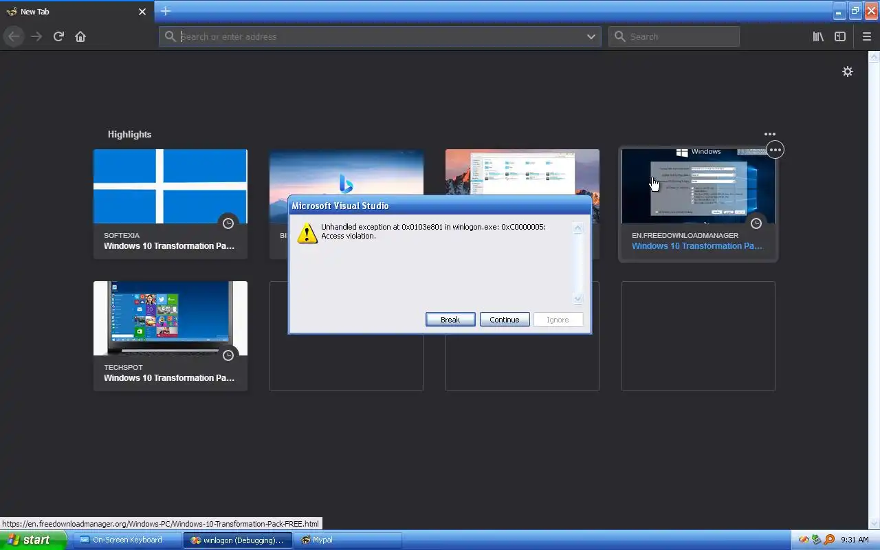
Task: Click the Break button in dialog
Action: tap(450, 320)
